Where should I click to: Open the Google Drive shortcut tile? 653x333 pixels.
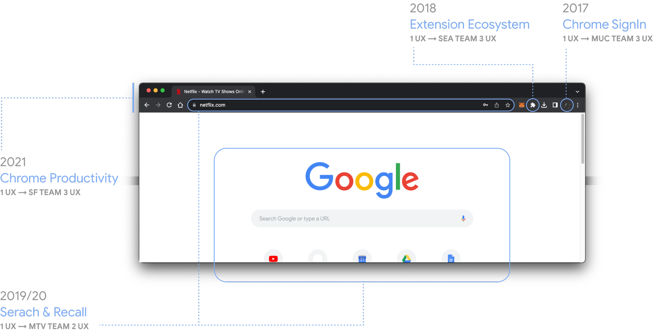click(x=406, y=258)
